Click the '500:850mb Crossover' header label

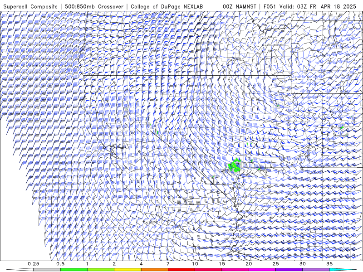[x=94, y=7]
